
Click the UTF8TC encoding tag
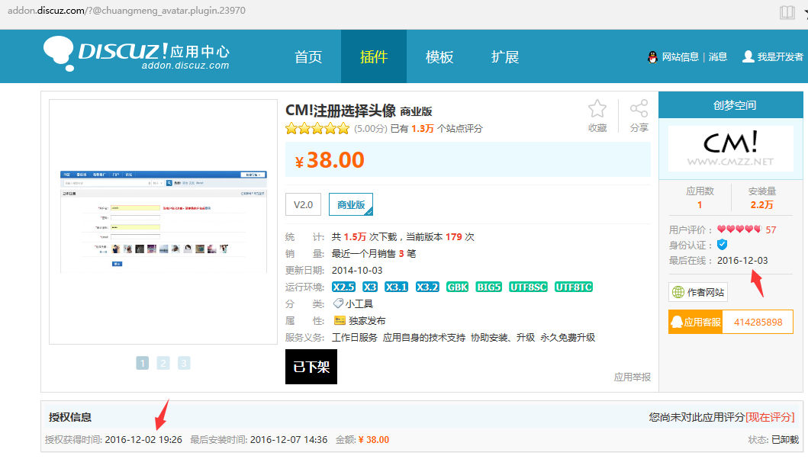574,287
